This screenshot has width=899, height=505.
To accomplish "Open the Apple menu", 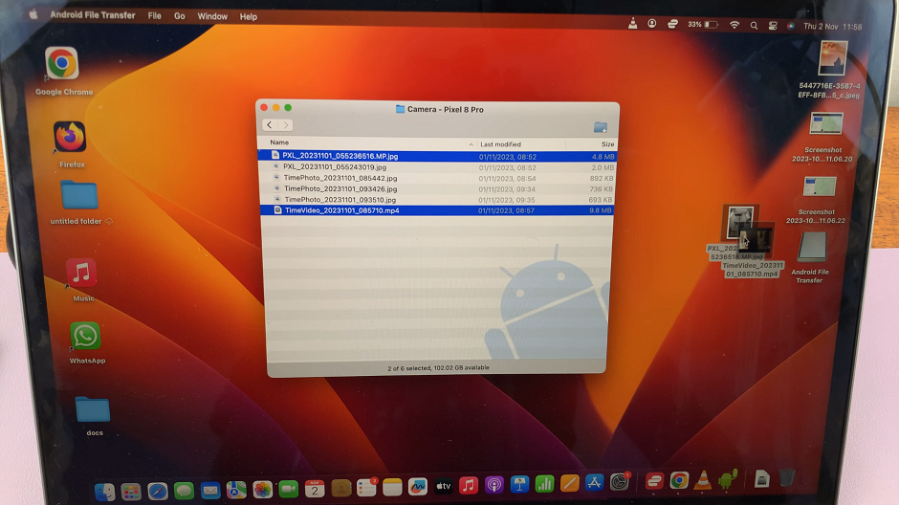I will (33, 15).
